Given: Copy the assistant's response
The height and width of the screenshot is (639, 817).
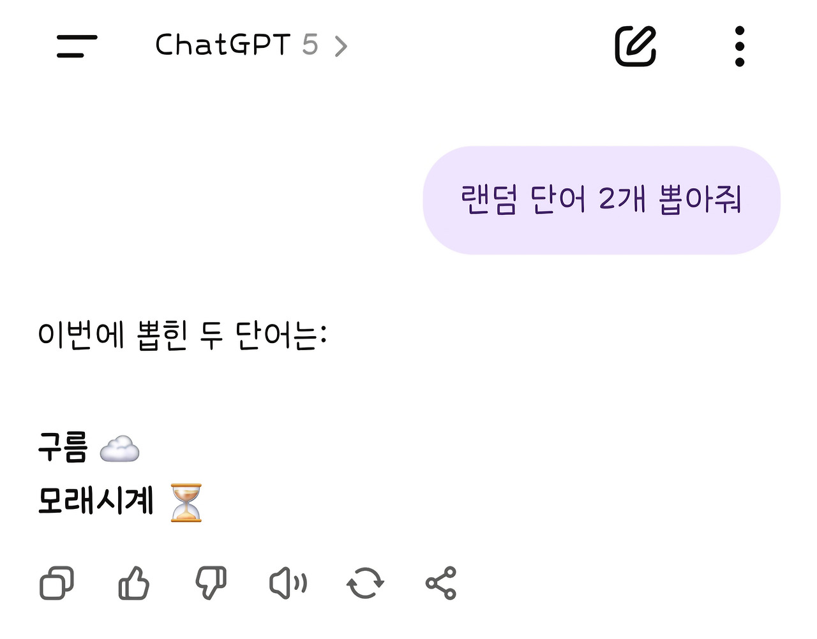Looking at the screenshot, I should [56, 582].
